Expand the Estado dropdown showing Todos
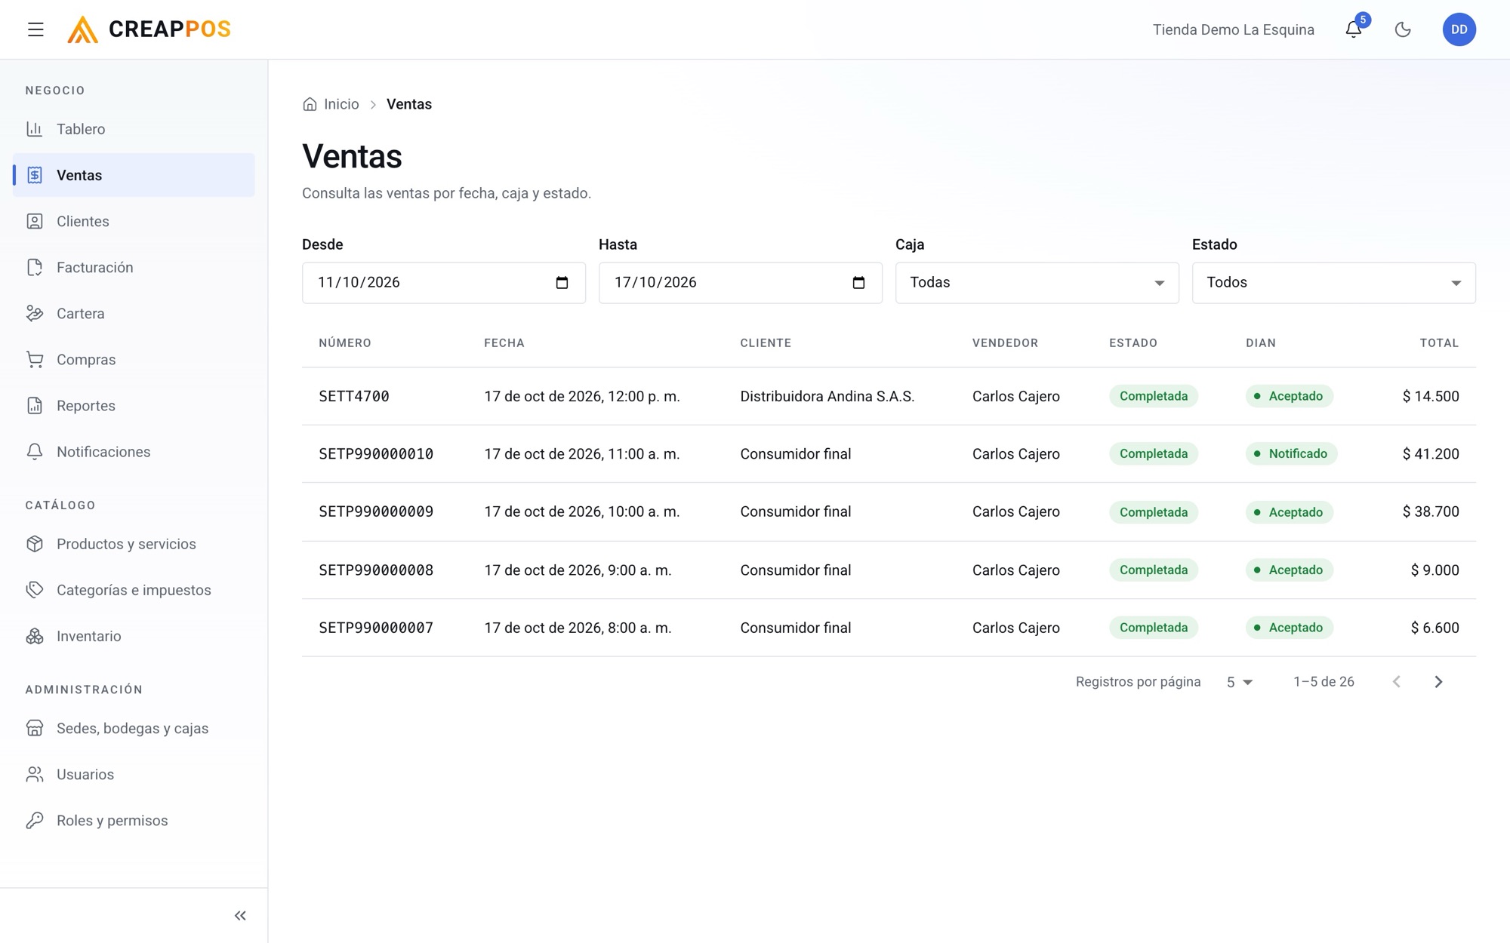The height and width of the screenshot is (943, 1510). click(x=1333, y=283)
